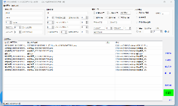Tick the third checkbox down in the rightmost settings group
Image resolution: width=178 pixels, height=106 pixels.
click(137, 22)
